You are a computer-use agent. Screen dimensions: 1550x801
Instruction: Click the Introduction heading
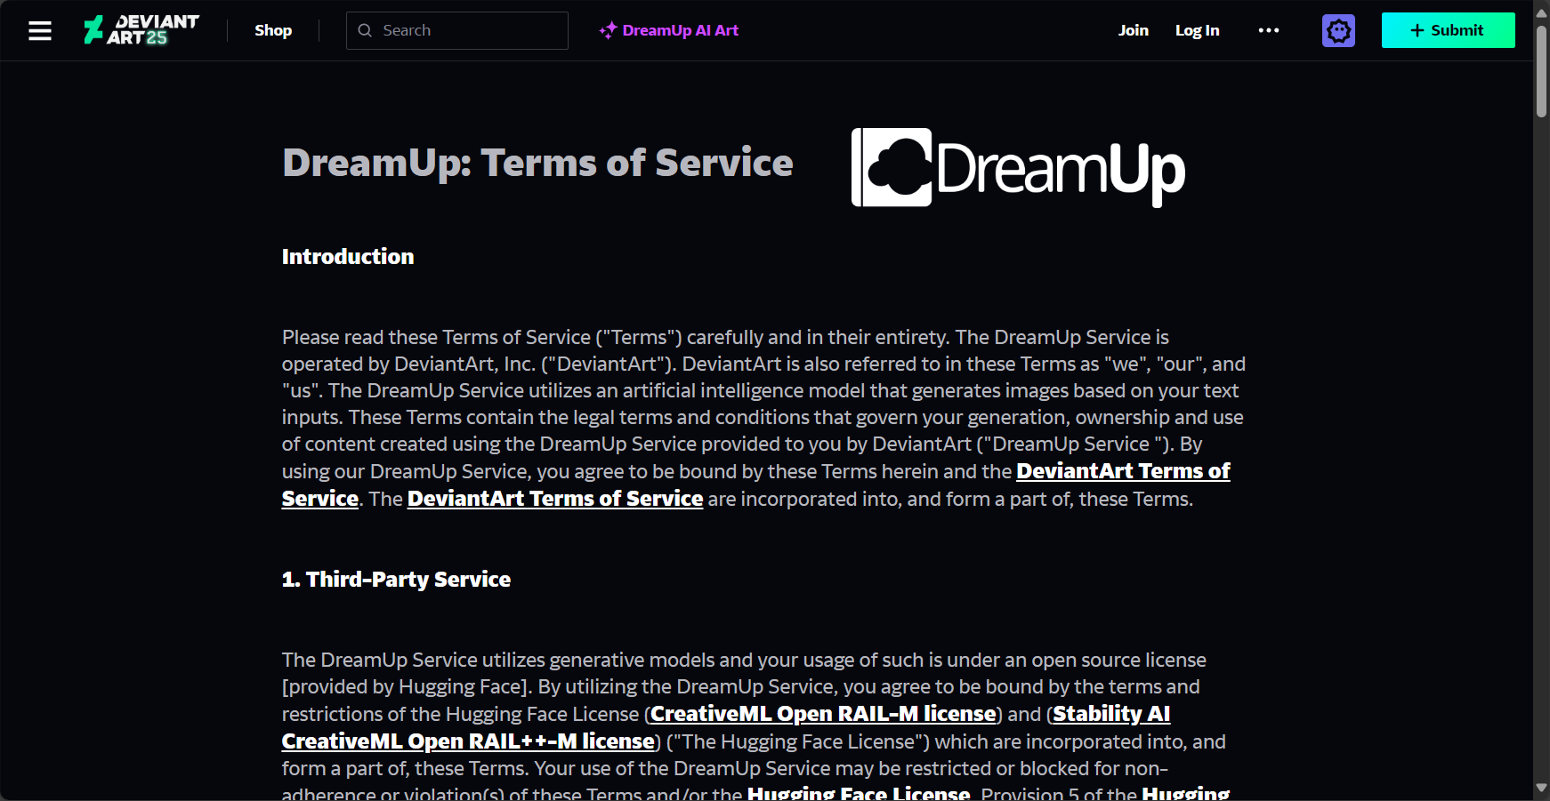point(348,257)
